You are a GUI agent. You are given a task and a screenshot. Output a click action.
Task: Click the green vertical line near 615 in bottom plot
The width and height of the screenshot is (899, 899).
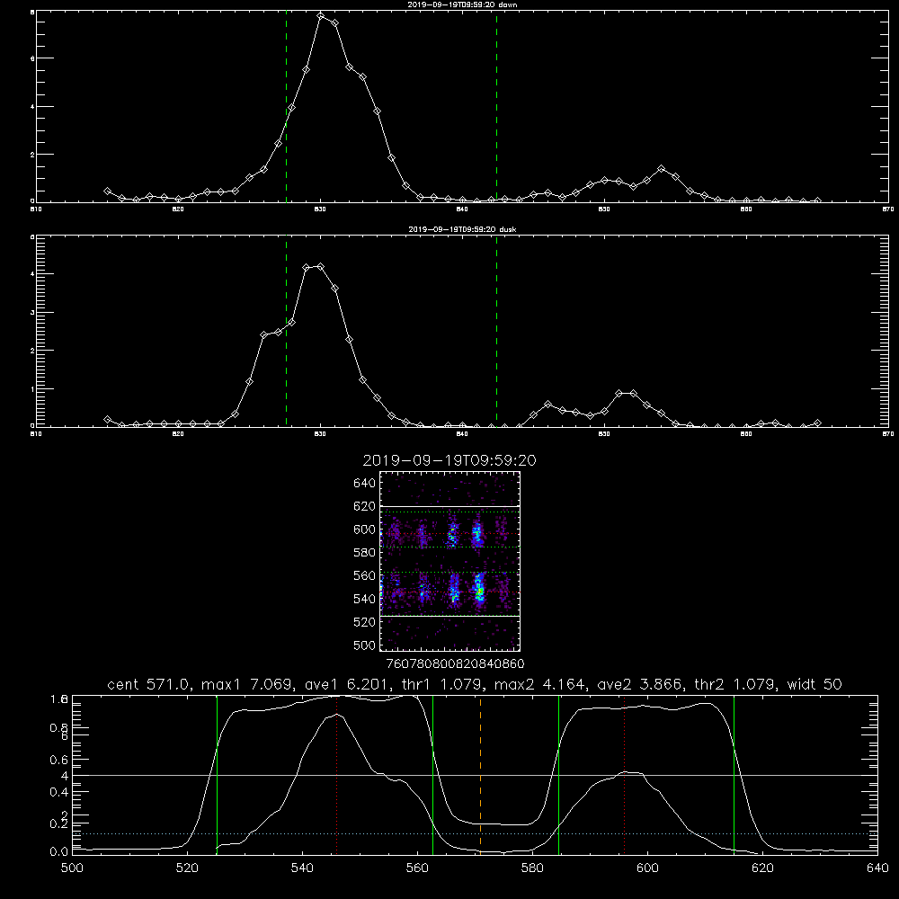click(734, 775)
